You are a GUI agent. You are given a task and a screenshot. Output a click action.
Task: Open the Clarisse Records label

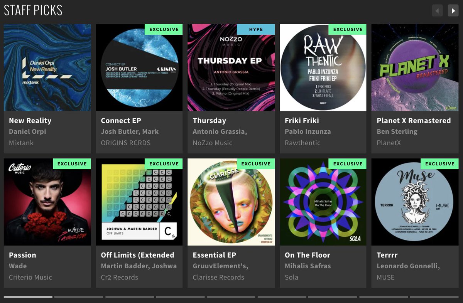tap(218, 277)
